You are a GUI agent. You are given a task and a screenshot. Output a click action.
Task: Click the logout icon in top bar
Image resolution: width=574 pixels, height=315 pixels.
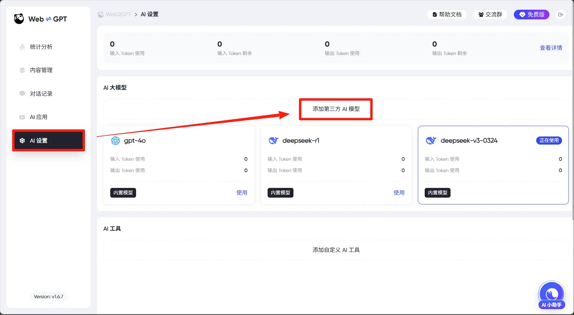560,15
